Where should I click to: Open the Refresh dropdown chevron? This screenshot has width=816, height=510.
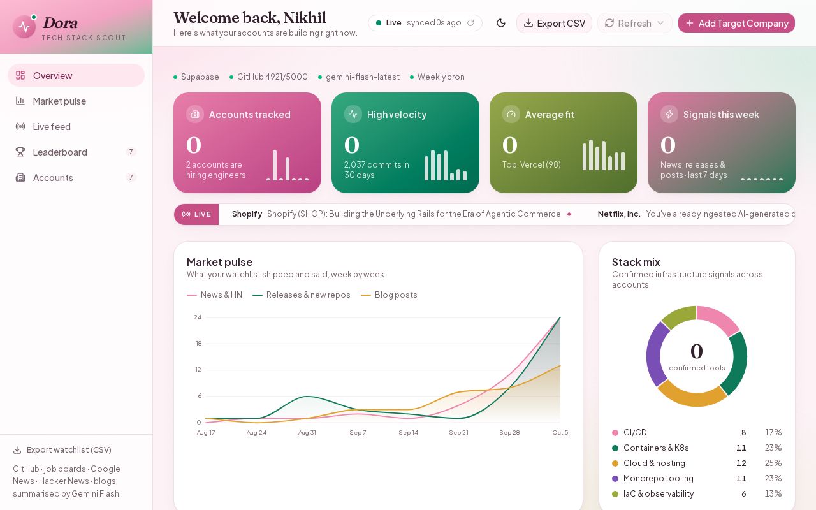pos(660,23)
